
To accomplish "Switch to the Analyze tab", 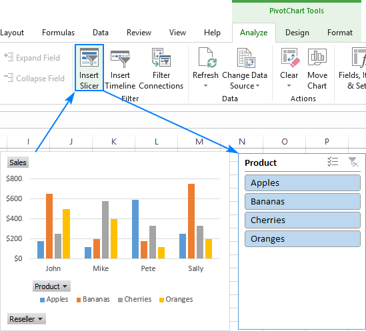I will coord(254,33).
